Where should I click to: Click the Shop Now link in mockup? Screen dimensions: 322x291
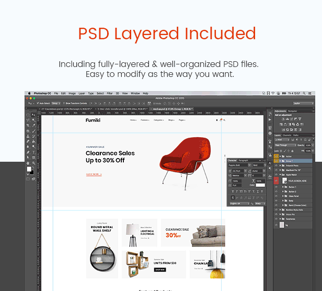(94, 174)
